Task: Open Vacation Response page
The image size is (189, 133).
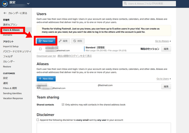Action: click(x=13, y=98)
